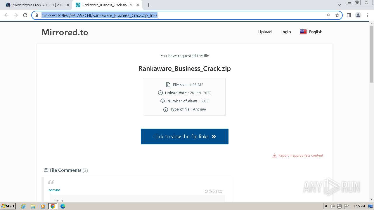The width and height of the screenshot is (374, 210).
Task: Open the Windows Start menu
Action: pos(8,206)
